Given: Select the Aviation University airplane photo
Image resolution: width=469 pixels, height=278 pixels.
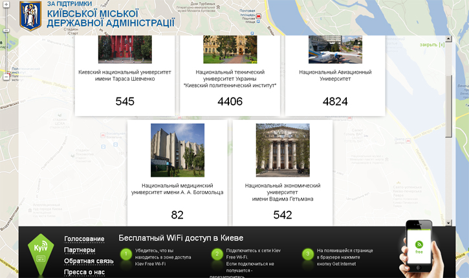Looking at the screenshot, I should tap(335, 50).
